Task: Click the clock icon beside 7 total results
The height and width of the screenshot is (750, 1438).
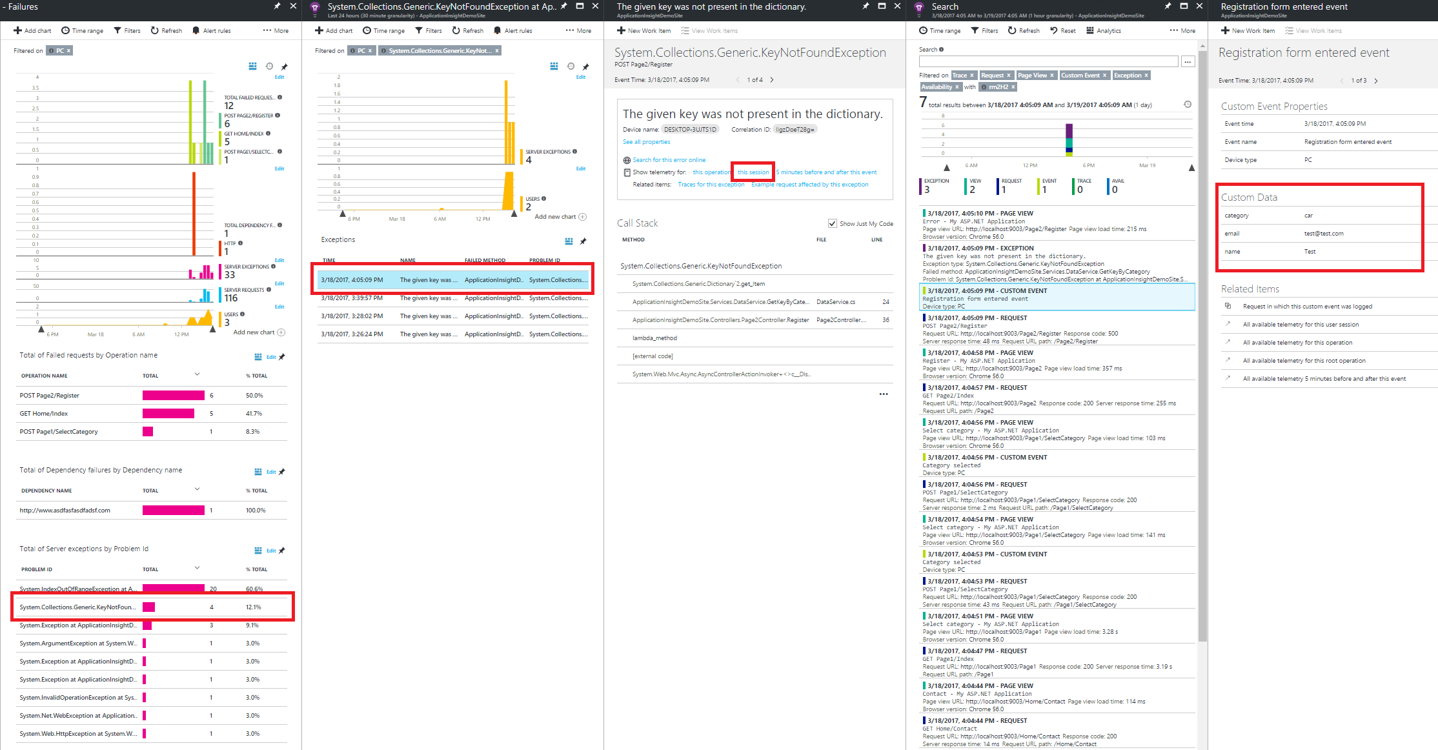Action: (x=1187, y=105)
